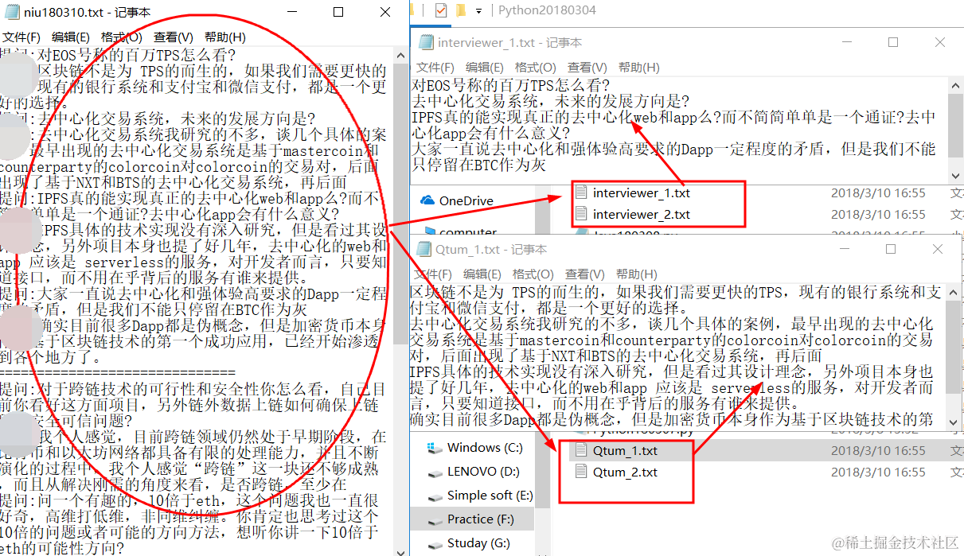964x556 pixels.
Task: Click Practice (F:) drive icon
Action: click(x=433, y=519)
